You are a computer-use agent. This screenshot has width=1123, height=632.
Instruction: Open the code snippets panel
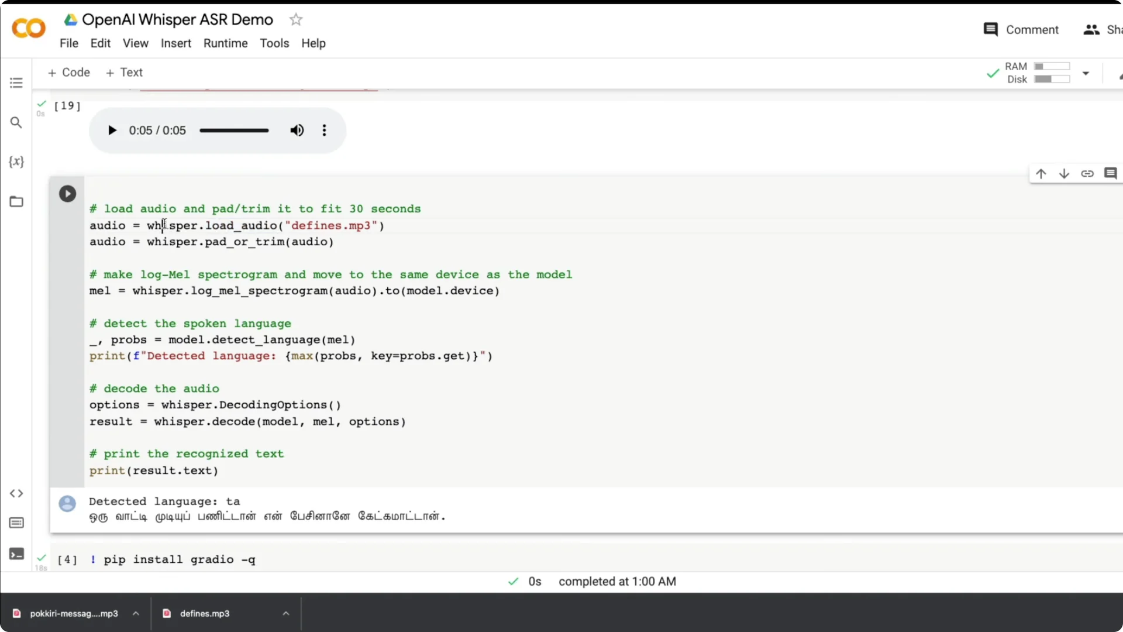[16, 493]
